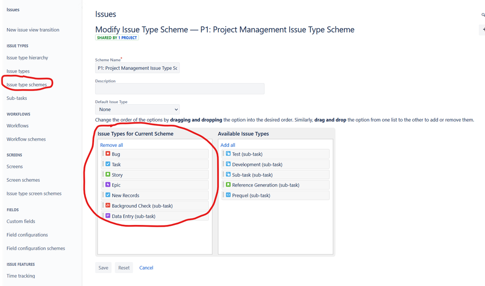Select the Story row text
The height and width of the screenshot is (286, 485).
[117, 175]
